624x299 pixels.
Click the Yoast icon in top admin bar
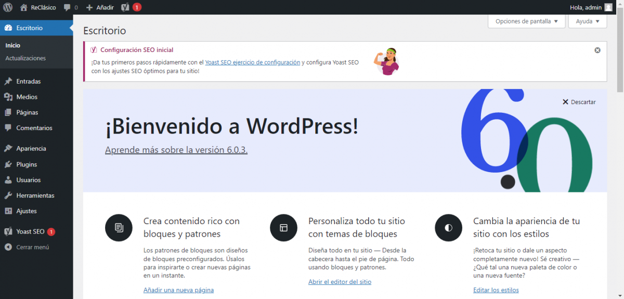[125, 7]
